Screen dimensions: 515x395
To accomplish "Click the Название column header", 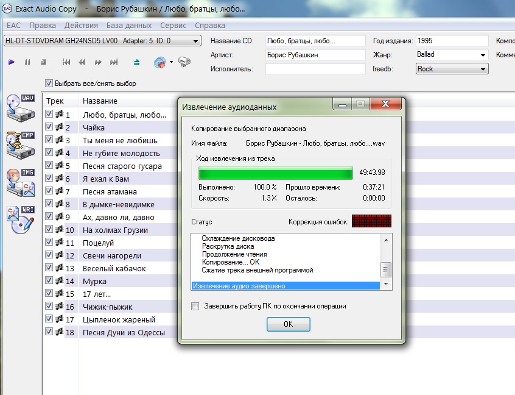I will coord(100,101).
